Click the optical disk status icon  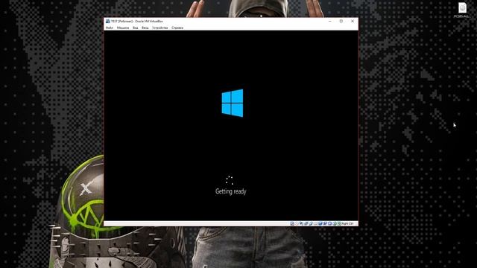(297, 223)
